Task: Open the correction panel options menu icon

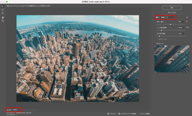Action: click(187, 17)
